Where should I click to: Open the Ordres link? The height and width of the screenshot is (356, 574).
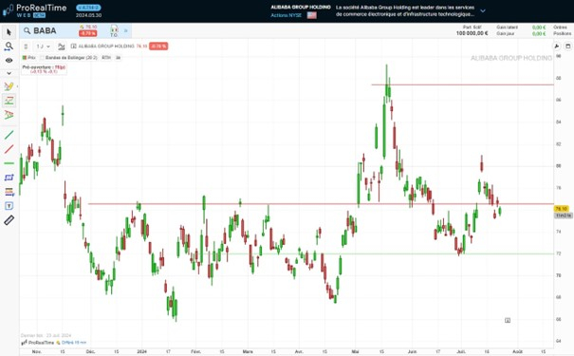click(x=560, y=28)
